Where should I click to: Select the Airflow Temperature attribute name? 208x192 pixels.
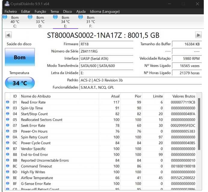tap(37, 178)
